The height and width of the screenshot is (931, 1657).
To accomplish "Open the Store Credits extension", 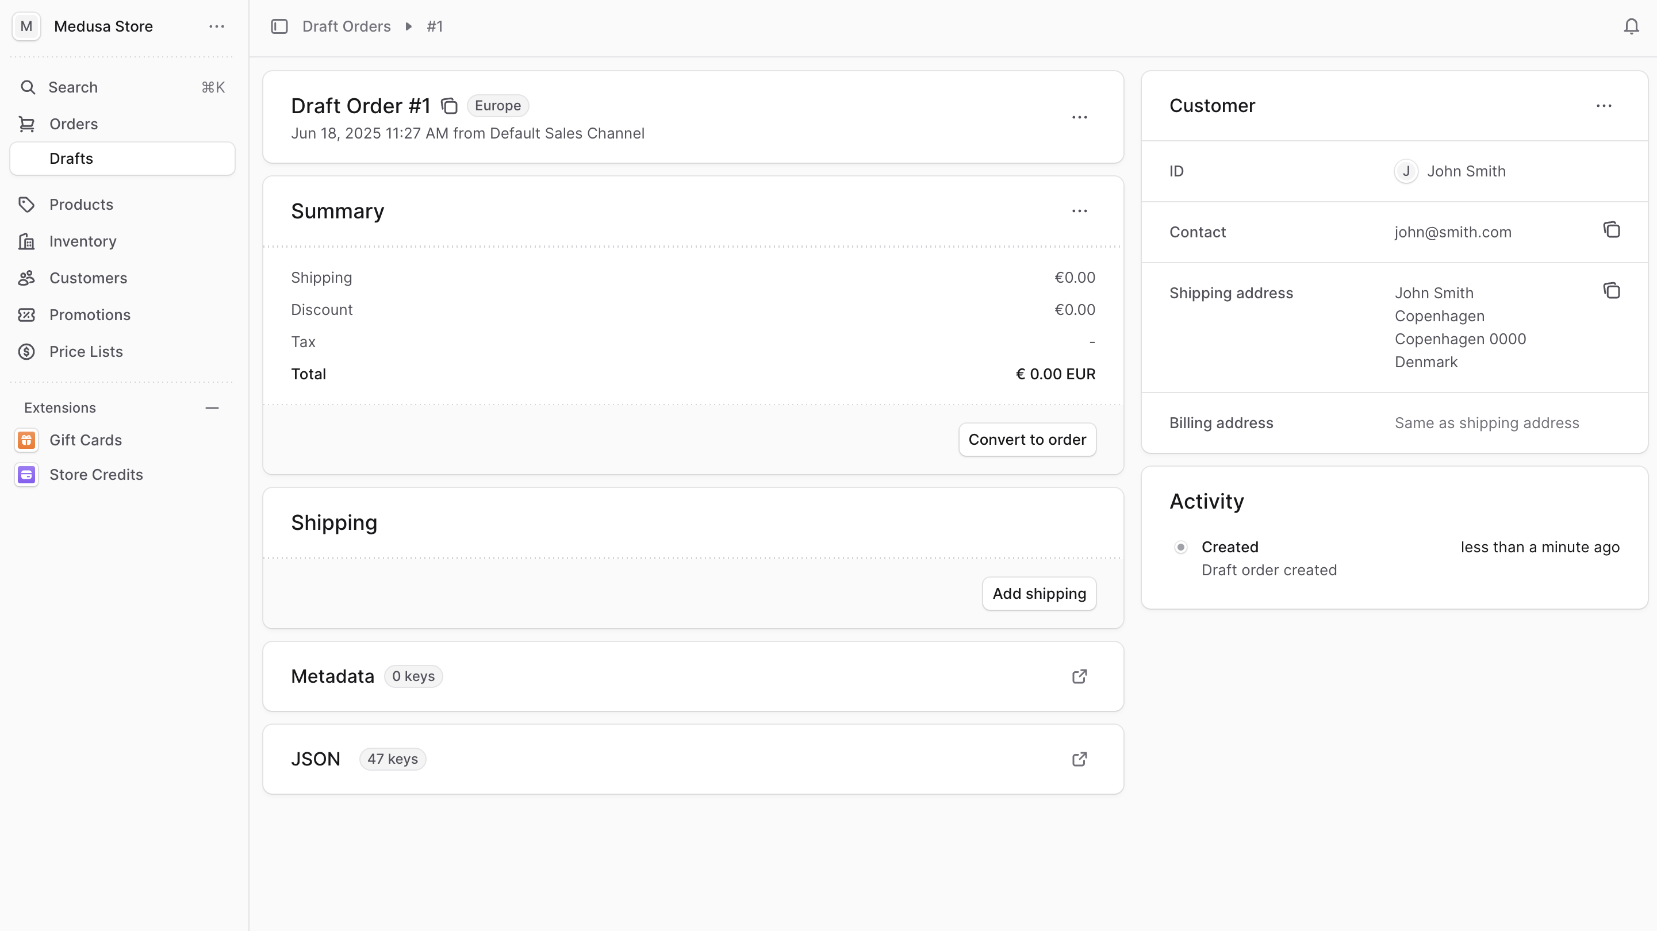I will [x=97, y=475].
